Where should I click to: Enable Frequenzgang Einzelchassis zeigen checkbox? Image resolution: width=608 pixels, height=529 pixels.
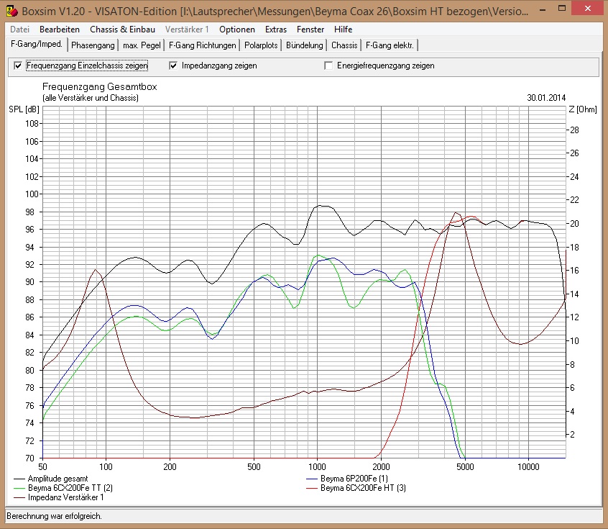click(19, 65)
